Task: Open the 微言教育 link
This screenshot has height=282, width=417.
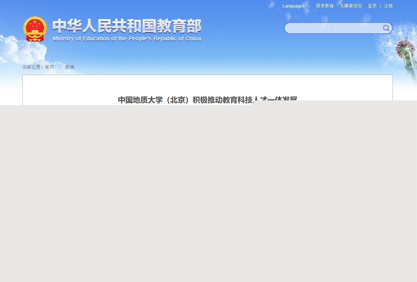Action: click(325, 6)
